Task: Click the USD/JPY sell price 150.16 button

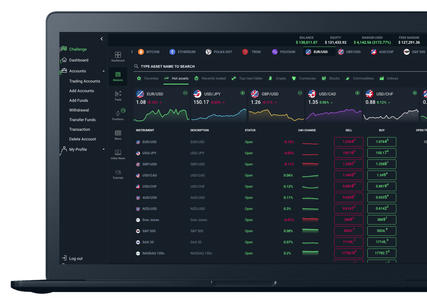Action: [349, 153]
